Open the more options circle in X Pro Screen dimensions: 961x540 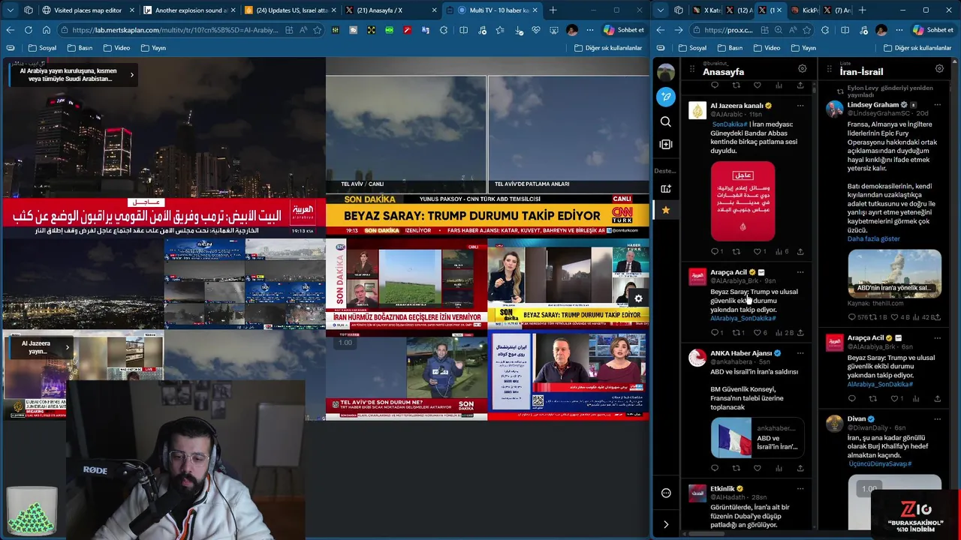pos(666,493)
